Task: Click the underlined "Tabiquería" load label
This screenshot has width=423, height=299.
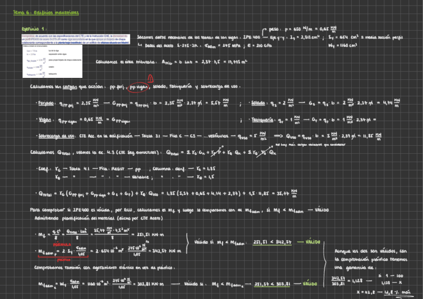Action: point(263,120)
